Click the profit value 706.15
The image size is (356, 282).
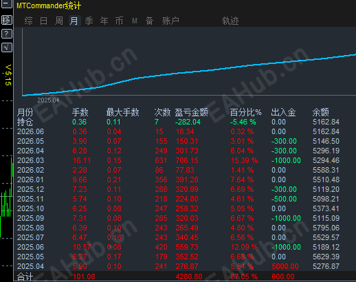(187, 160)
